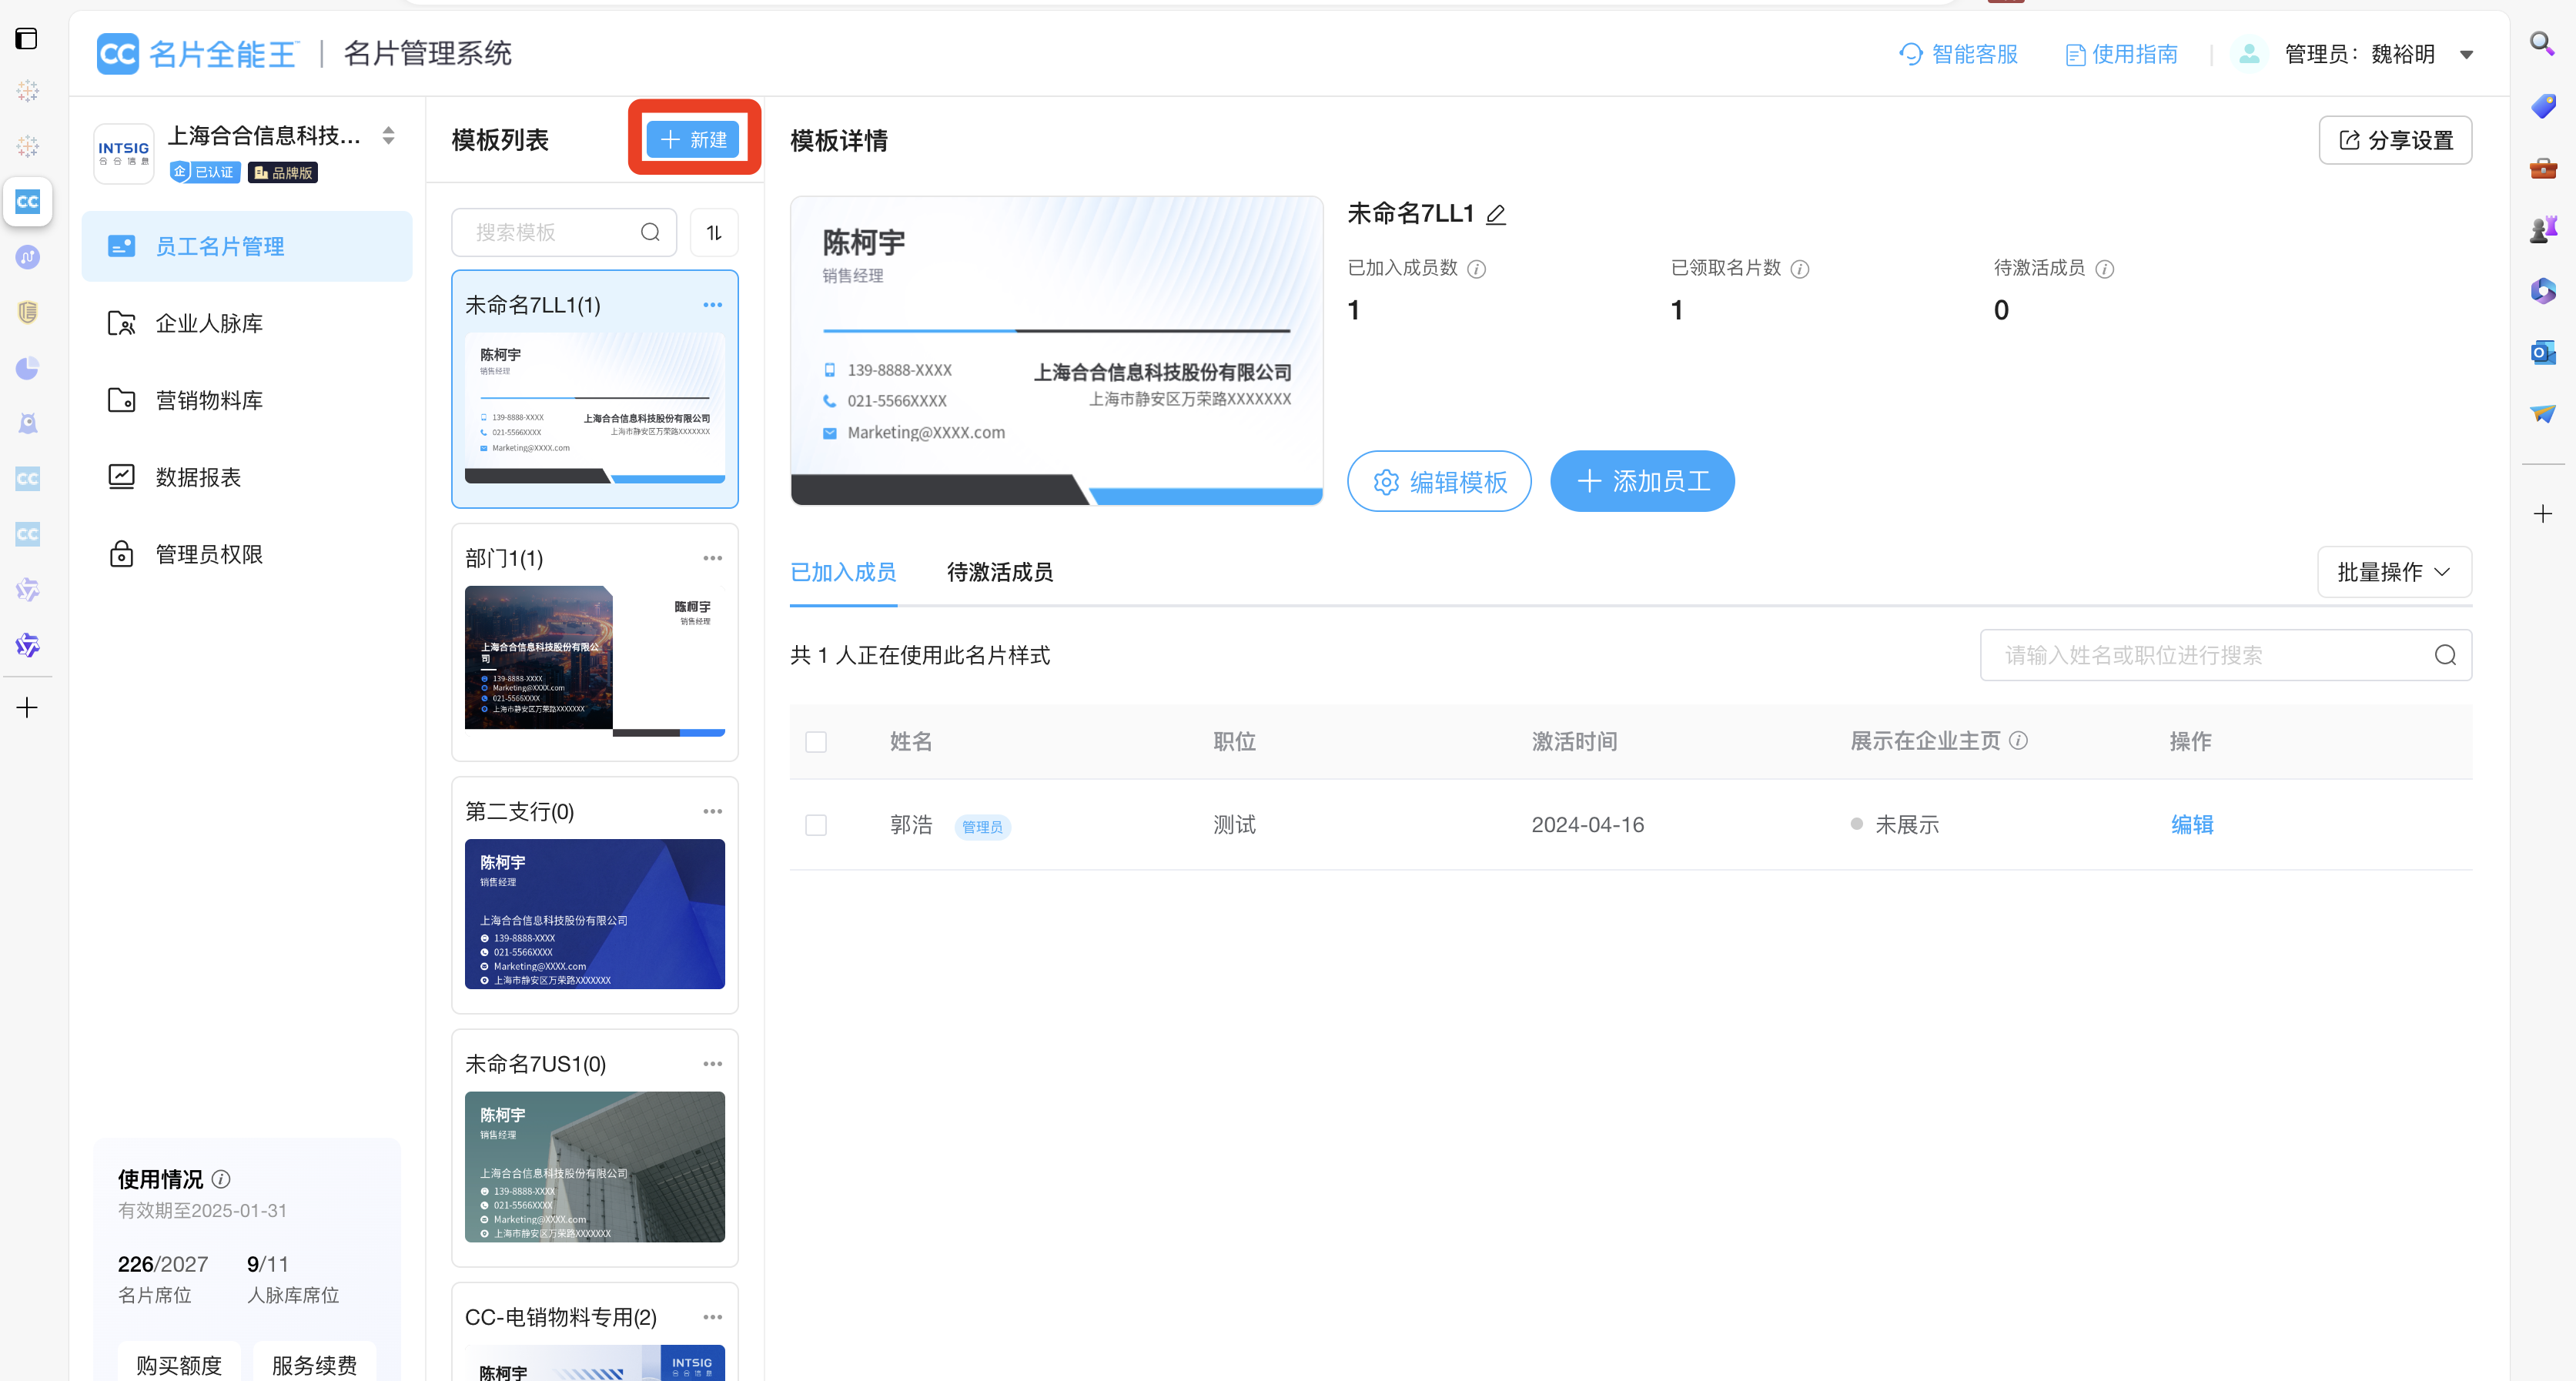The image size is (2576, 1381).
Task: Switch to the 待激活成员 tab
Action: pyautogui.click(x=1000, y=572)
